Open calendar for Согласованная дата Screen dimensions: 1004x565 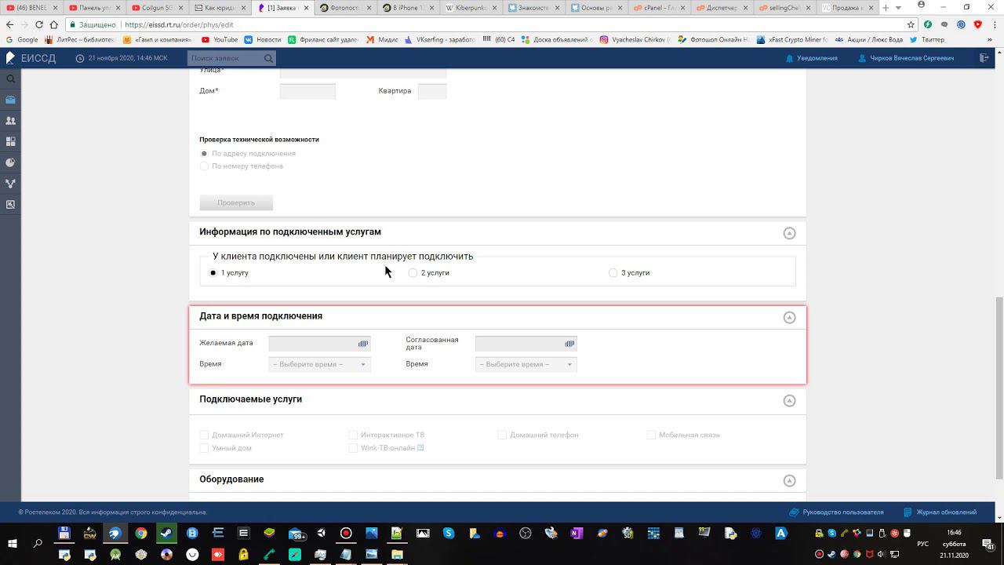click(x=569, y=344)
